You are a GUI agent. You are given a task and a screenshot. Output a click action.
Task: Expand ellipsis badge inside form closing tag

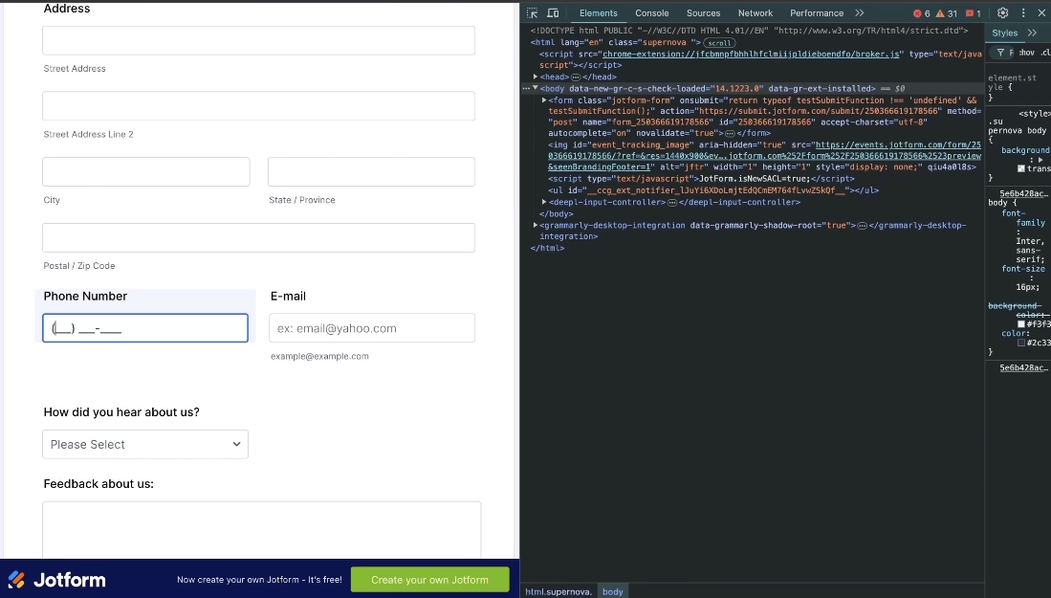pyautogui.click(x=730, y=133)
